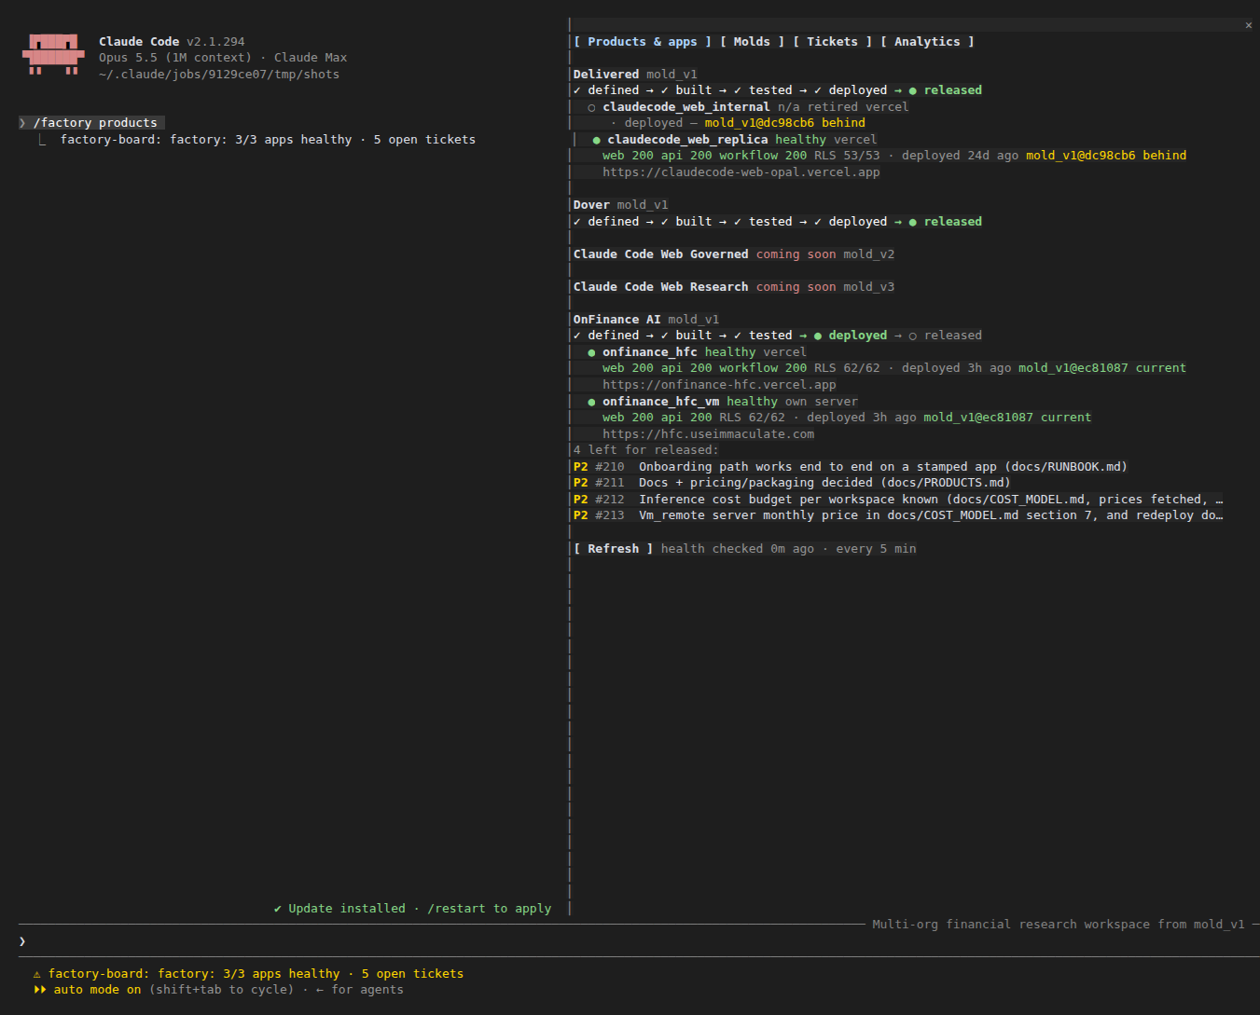Click the "auto mode on" status text
This screenshot has width=1260, height=1015.
(97, 990)
